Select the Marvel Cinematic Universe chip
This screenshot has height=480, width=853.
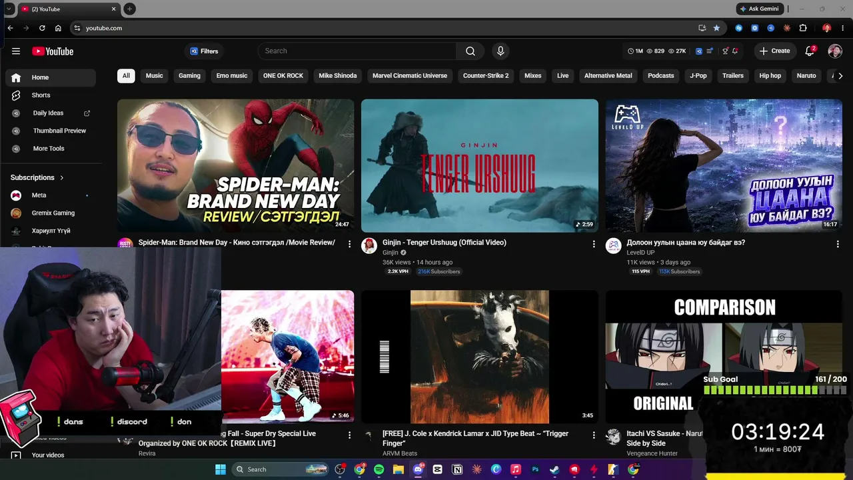[x=410, y=76]
